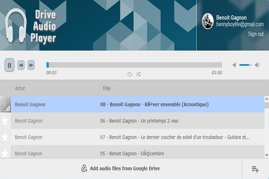Click total duration 03:50
Screen dimensions: 269x179
pos(217,72)
